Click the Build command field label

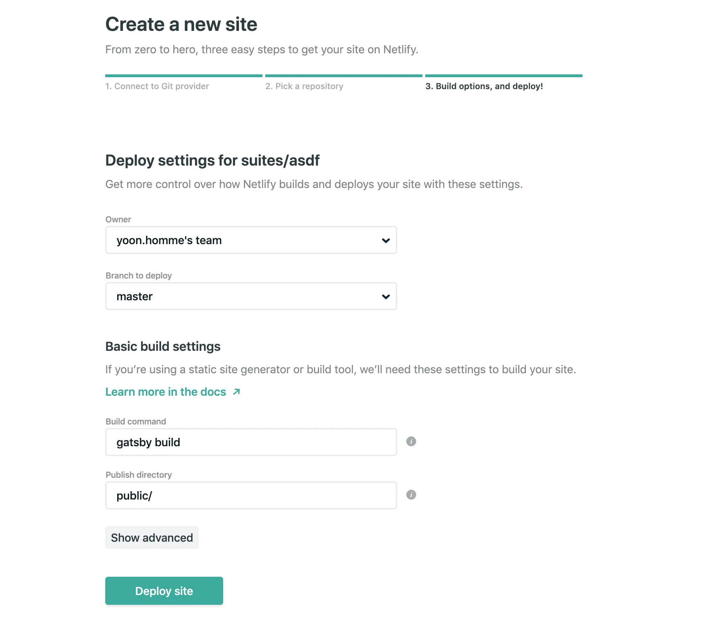[x=136, y=422]
